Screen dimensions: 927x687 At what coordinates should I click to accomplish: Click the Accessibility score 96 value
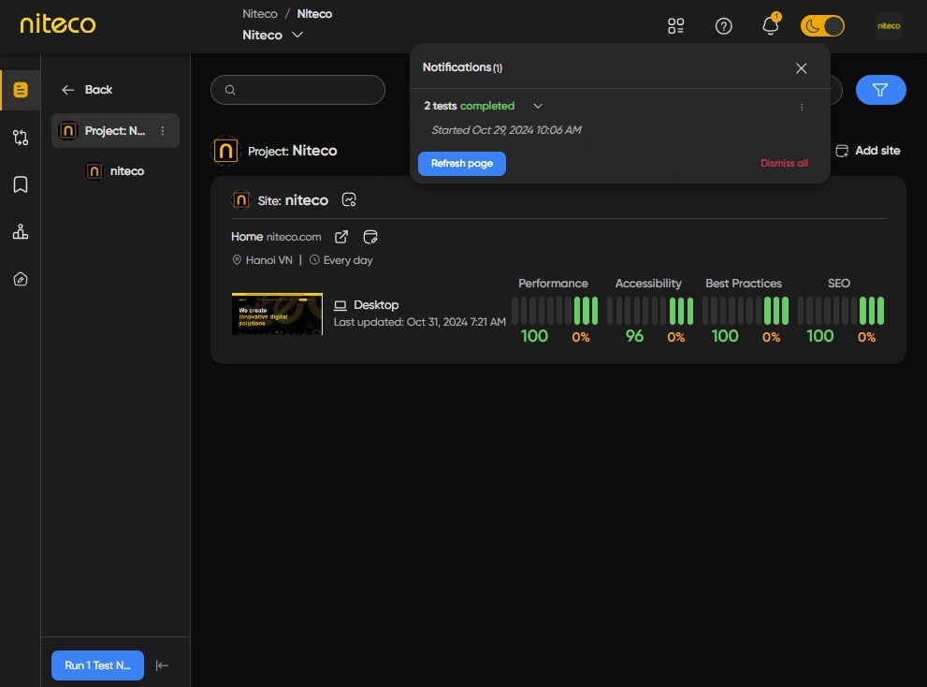click(634, 336)
